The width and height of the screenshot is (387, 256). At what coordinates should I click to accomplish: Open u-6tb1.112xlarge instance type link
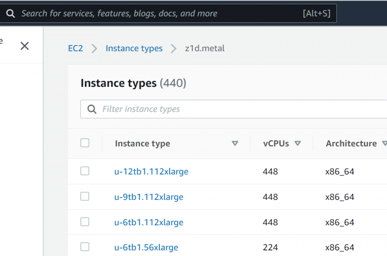tap(149, 222)
